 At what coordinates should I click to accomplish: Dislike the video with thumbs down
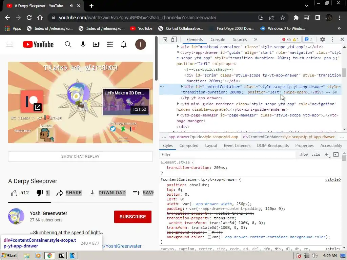[x=40, y=193]
